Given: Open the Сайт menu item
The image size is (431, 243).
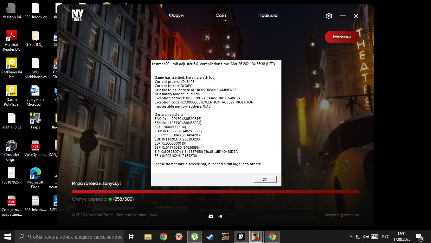Looking at the screenshot, I should tap(221, 16).
